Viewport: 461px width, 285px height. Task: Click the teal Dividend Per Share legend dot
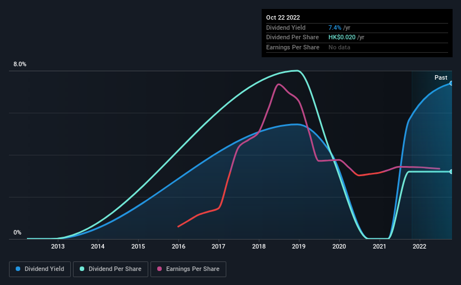click(82, 269)
